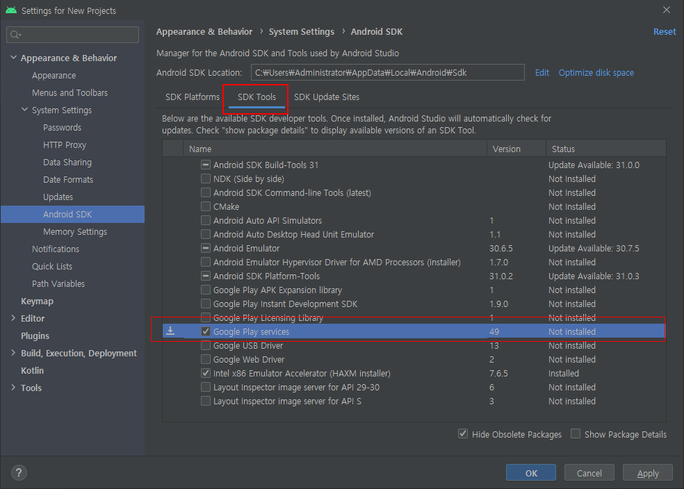
Task: Uncheck Intel x86 Emulator Accelerator (HAXM installer)
Action: coord(206,374)
